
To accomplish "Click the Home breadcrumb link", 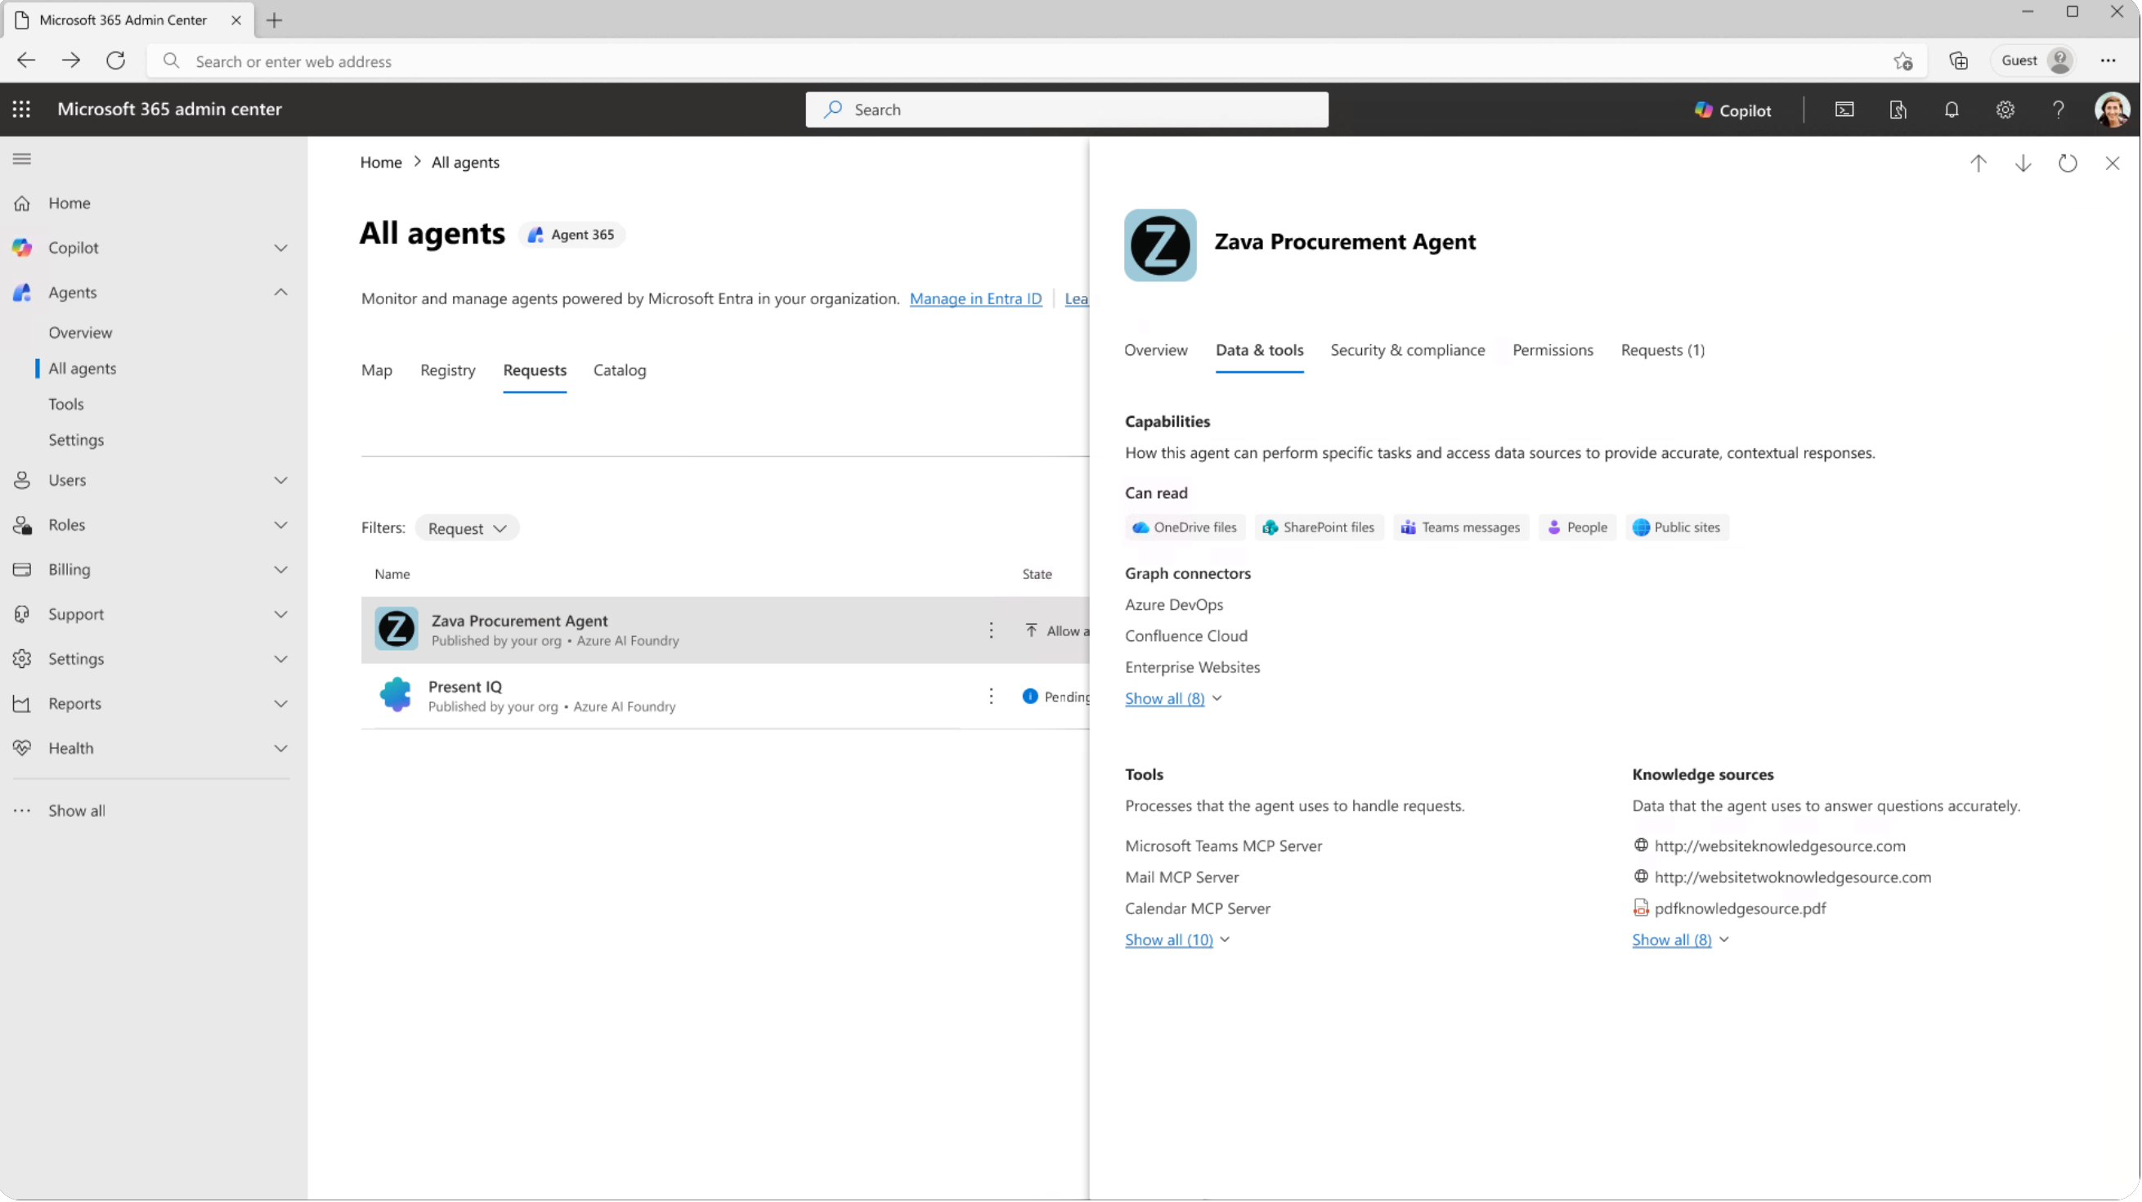I will pos(381,162).
